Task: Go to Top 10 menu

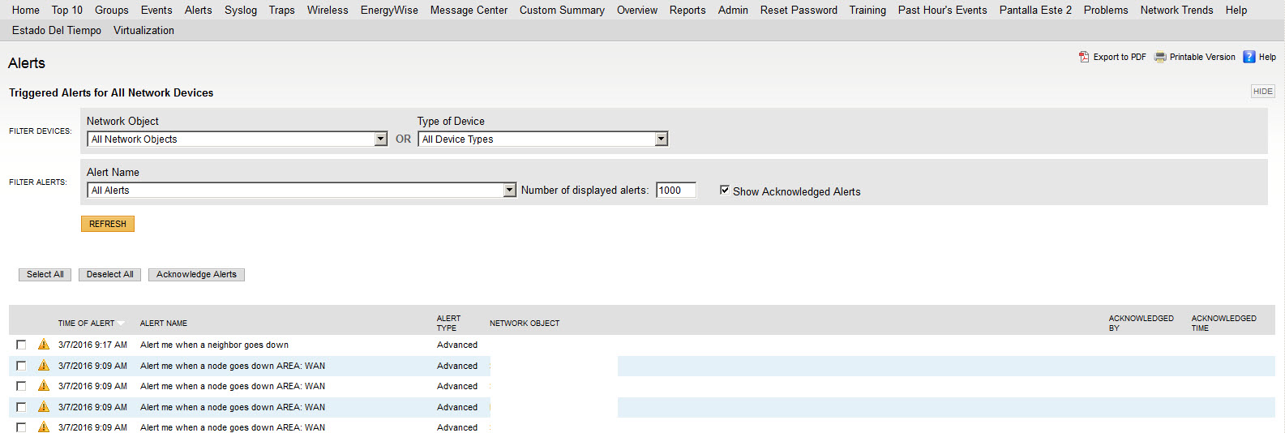Action: click(67, 10)
